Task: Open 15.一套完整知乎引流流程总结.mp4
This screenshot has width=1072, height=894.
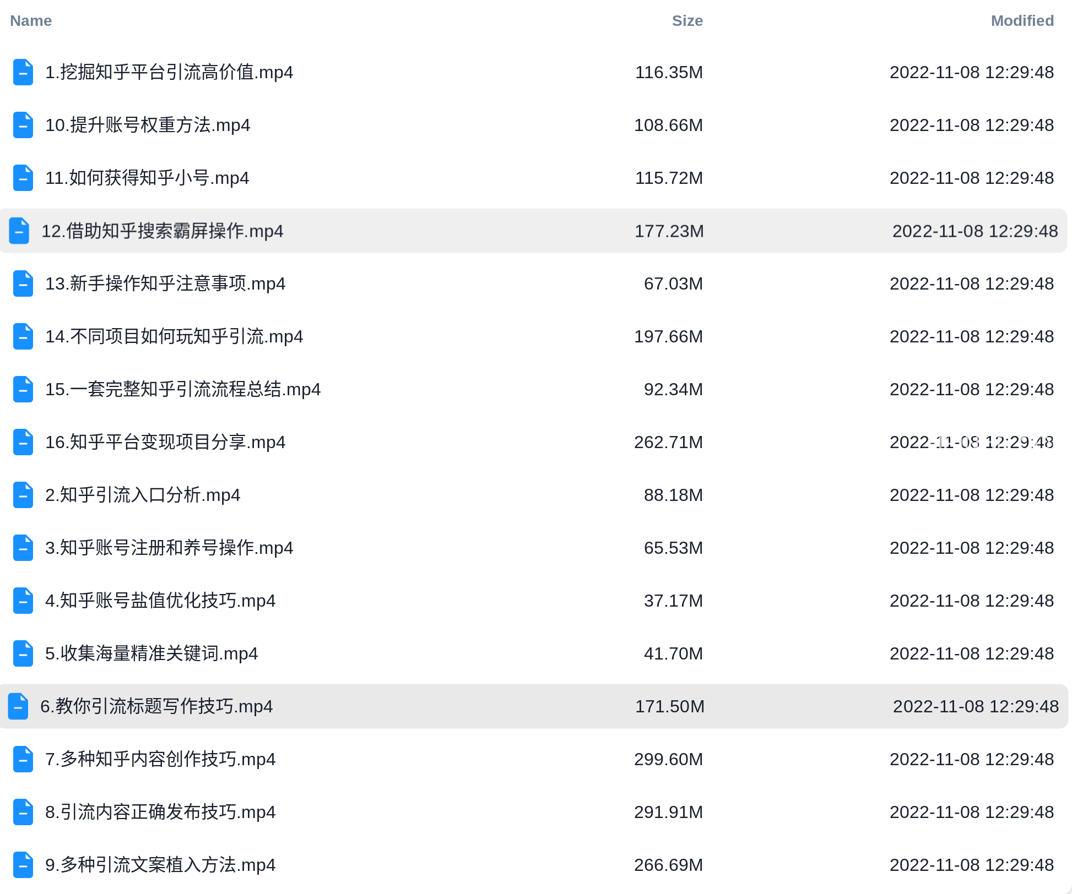Action: click(x=183, y=389)
